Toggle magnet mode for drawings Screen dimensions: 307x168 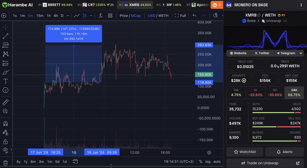pyautogui.click(x=5, y=123)
